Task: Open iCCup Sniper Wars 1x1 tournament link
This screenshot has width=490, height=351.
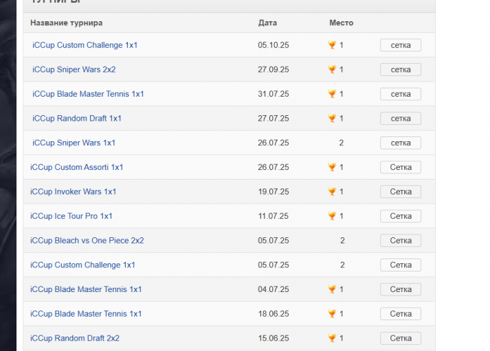Action: pyautogui.click(x=74, y=143)
